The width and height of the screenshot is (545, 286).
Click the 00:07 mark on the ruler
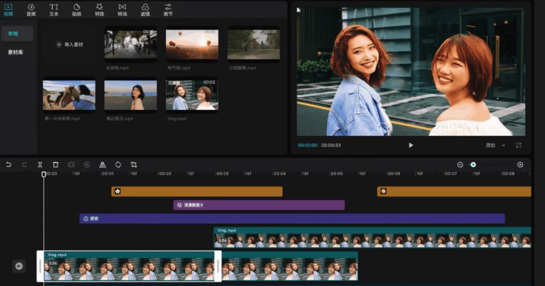pyautogui.click(x=451, y=173)
